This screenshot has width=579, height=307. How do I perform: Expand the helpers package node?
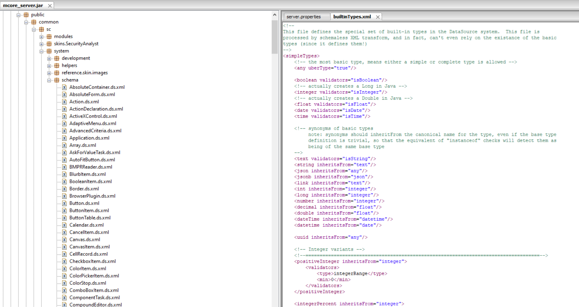pos(49,66)
